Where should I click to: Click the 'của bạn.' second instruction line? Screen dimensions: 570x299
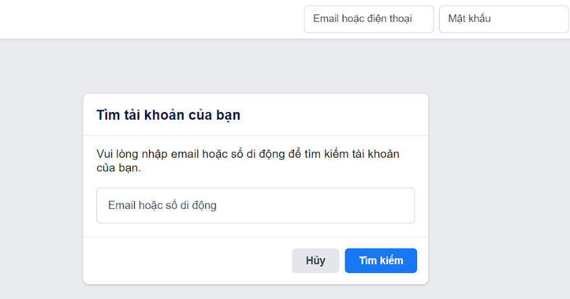pos(119,168)
